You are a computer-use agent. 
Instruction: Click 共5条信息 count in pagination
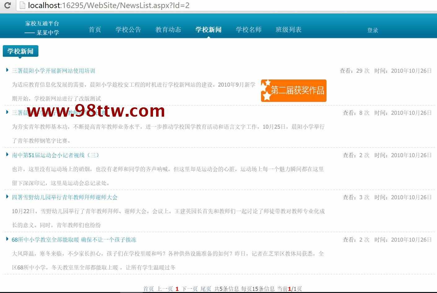tap(227, 289)
